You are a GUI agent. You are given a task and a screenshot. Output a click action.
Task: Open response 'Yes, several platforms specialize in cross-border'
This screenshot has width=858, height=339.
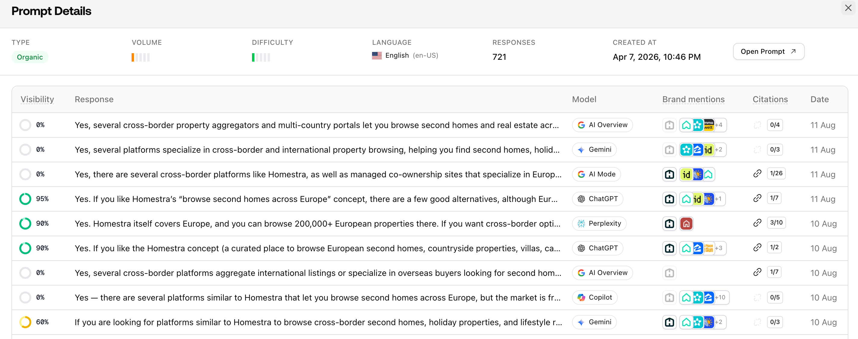click(317, 150)
